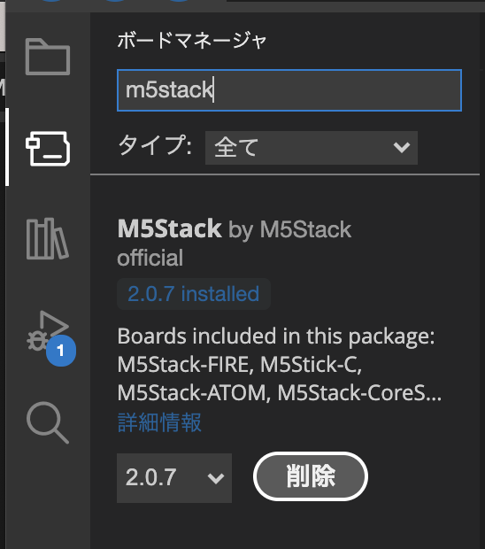Click the blue notification badge showing 1
The height and width of the screenshot is (549, 485).
61,351
